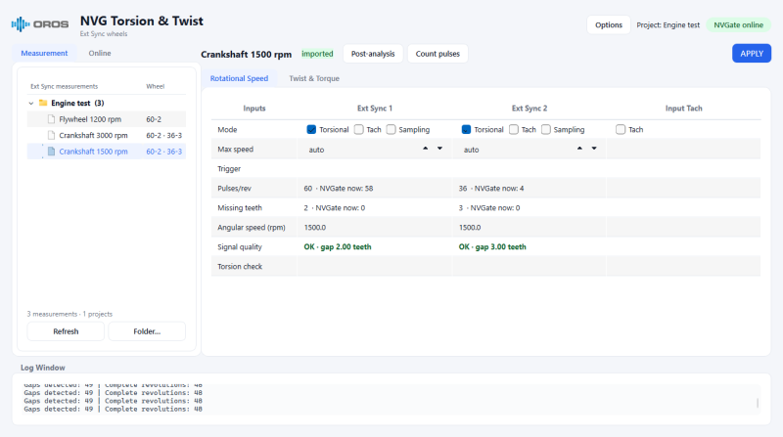Collapse the Engine test tree node
This screenshot has height=437, width=783.
pos(31,104)
